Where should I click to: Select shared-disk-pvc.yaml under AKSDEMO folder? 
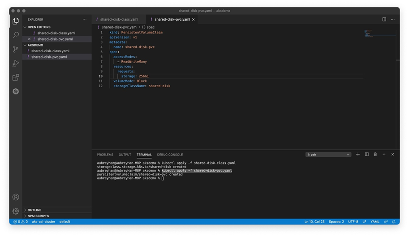(57, 57)
